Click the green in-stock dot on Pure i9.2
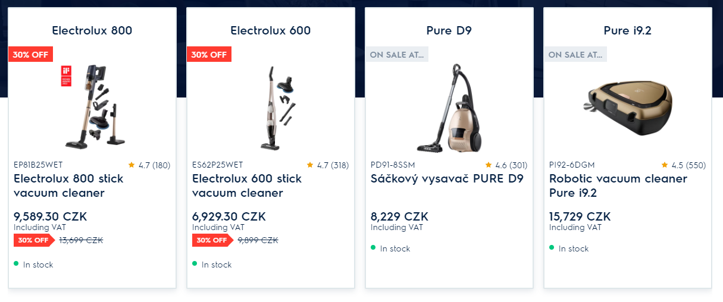Viewport: 723px width, 302px height. pos(552,247)
